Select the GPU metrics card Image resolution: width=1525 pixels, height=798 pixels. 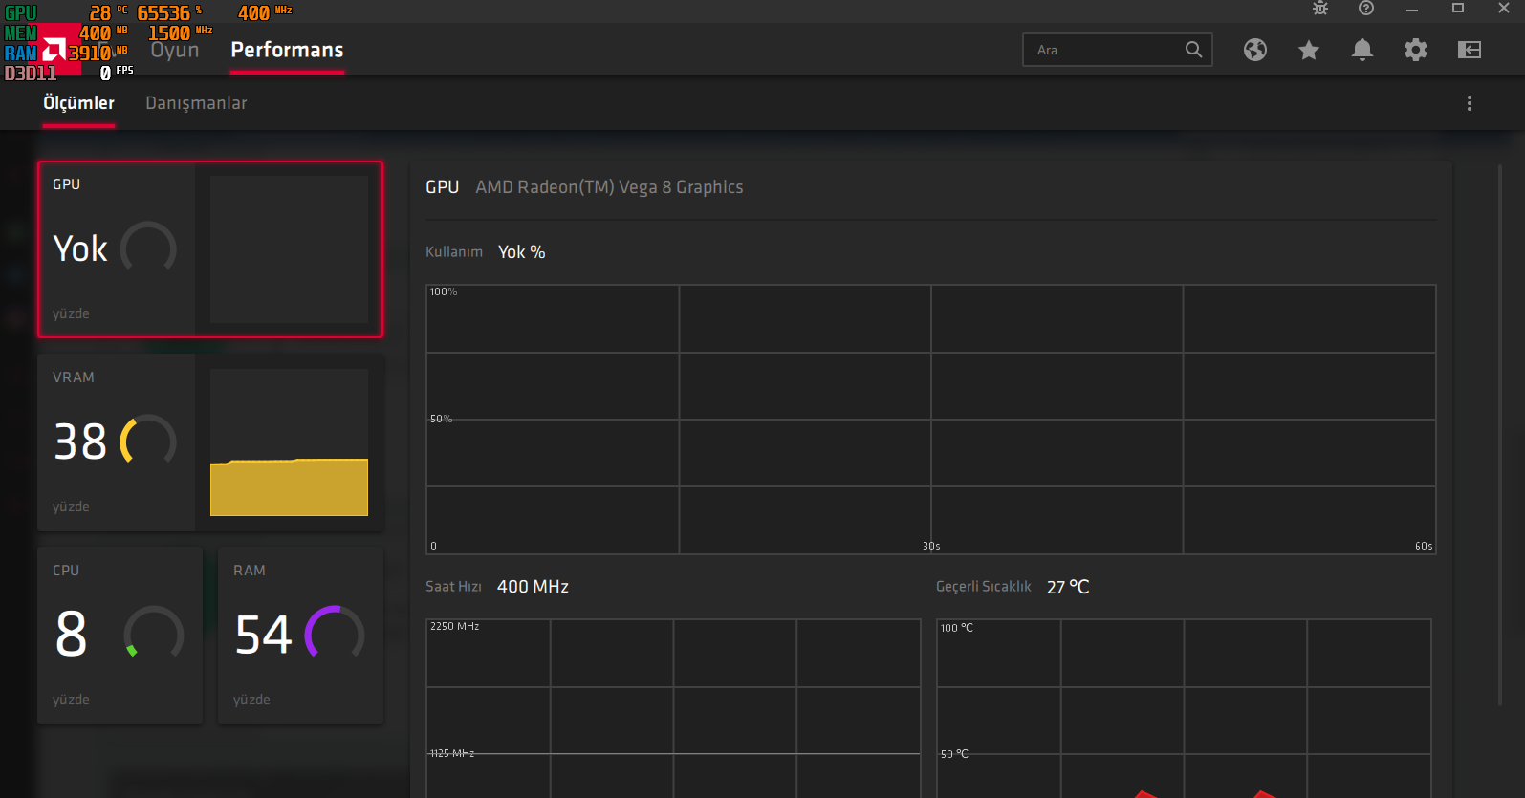[210, 249]
